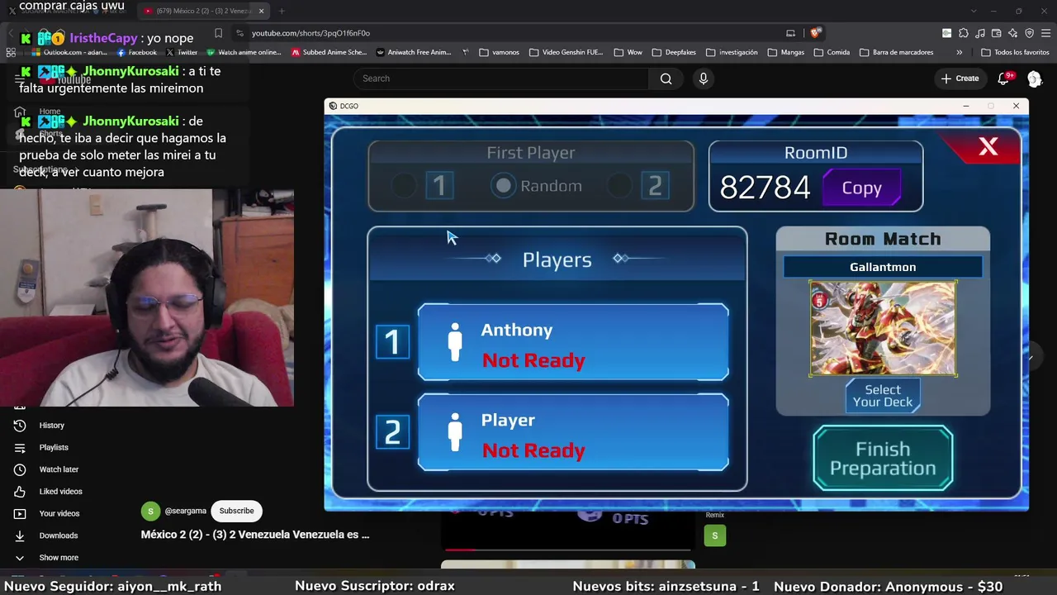Click the Gallantmon deck card thumbnail

point(883,328)
